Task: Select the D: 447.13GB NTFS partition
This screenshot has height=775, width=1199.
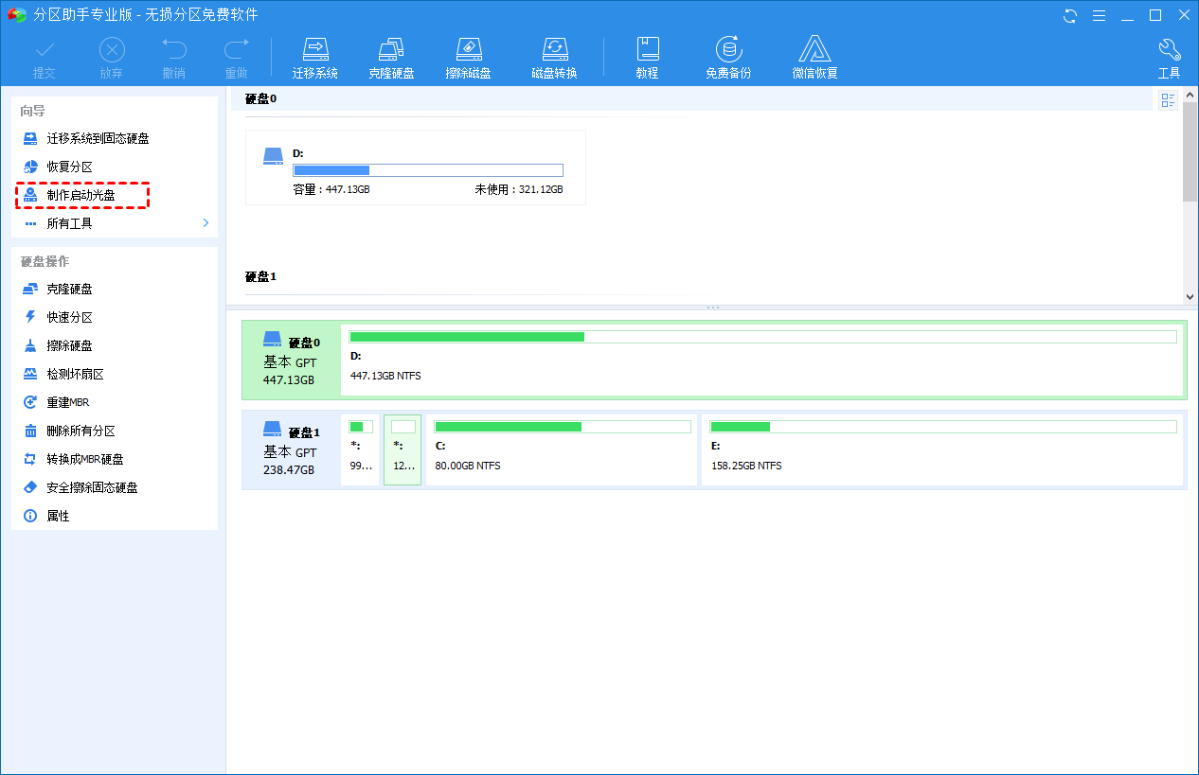Action: coord(762,360)
